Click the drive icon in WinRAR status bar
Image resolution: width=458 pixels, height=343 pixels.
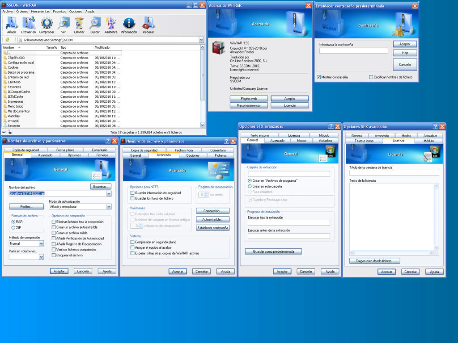(4, 132)
